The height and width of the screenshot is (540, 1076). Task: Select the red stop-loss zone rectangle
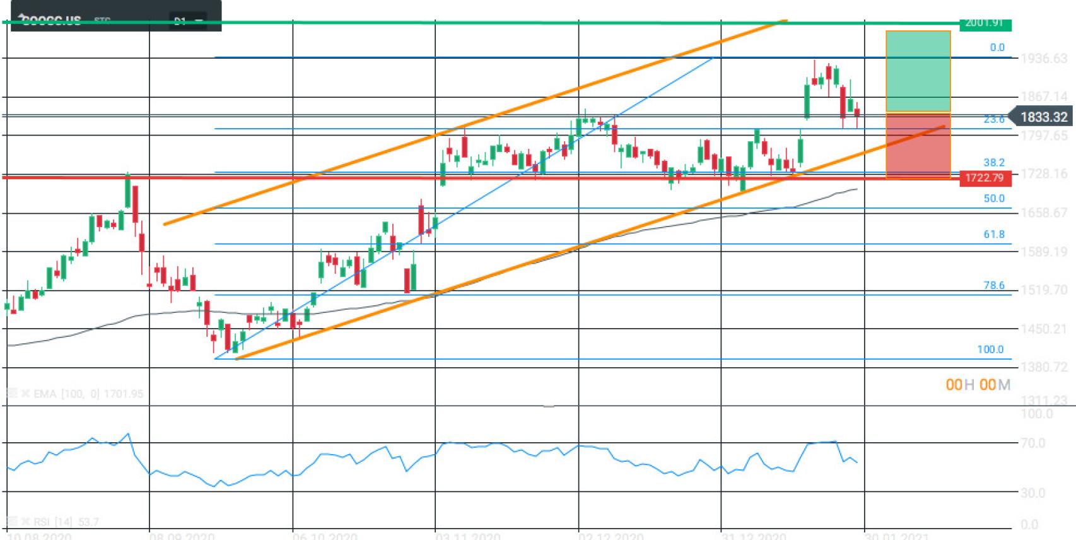pos(918,146)
